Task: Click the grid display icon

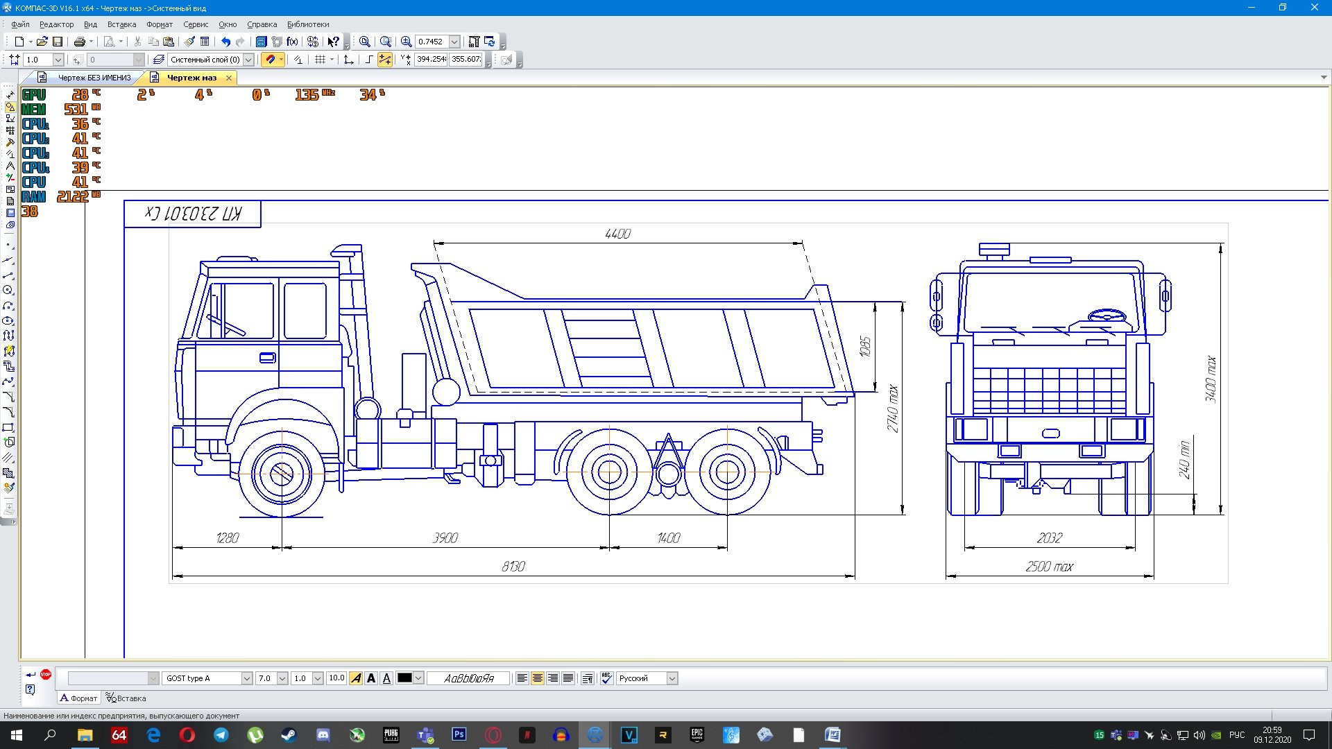Action: tap(320, 60)
